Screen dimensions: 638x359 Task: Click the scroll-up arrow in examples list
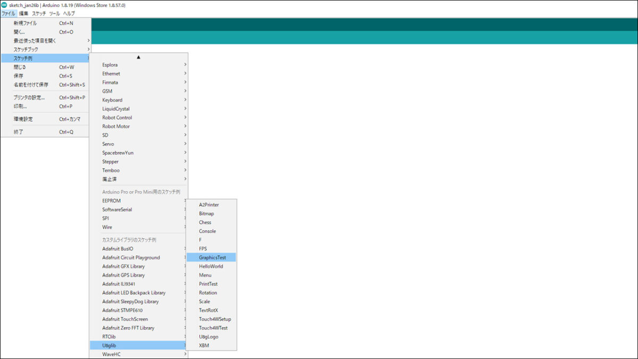(138, 57)
